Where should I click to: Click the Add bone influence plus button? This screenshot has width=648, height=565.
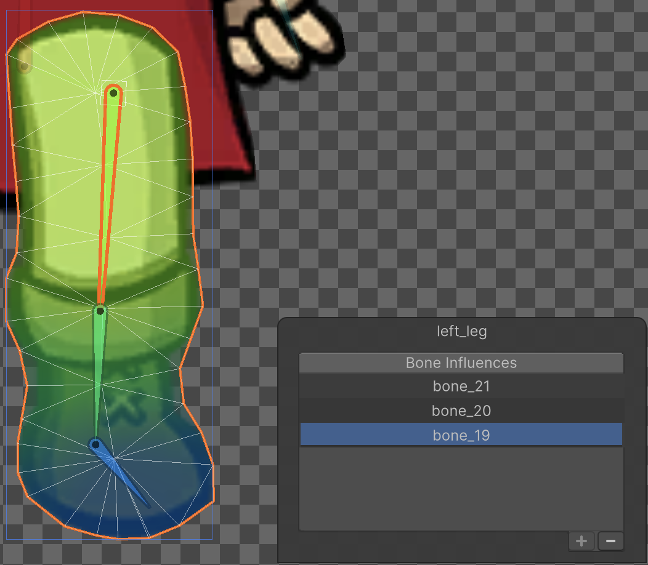coord(581,541)
